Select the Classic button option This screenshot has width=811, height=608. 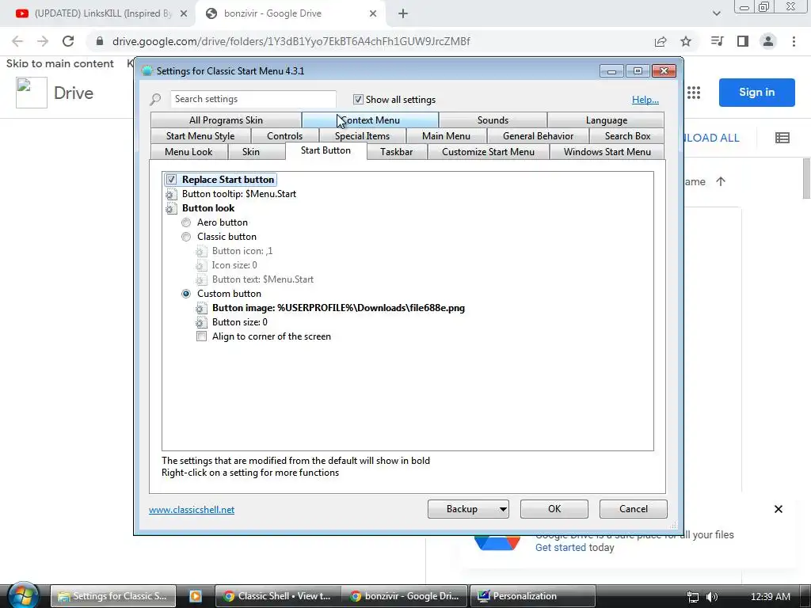tap(186, 237)
